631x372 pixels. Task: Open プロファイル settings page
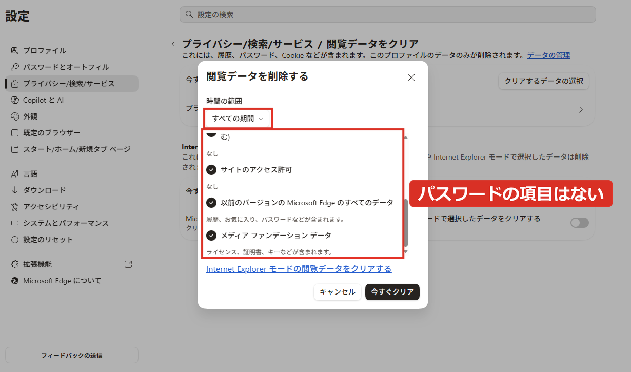tap(72, 51)
